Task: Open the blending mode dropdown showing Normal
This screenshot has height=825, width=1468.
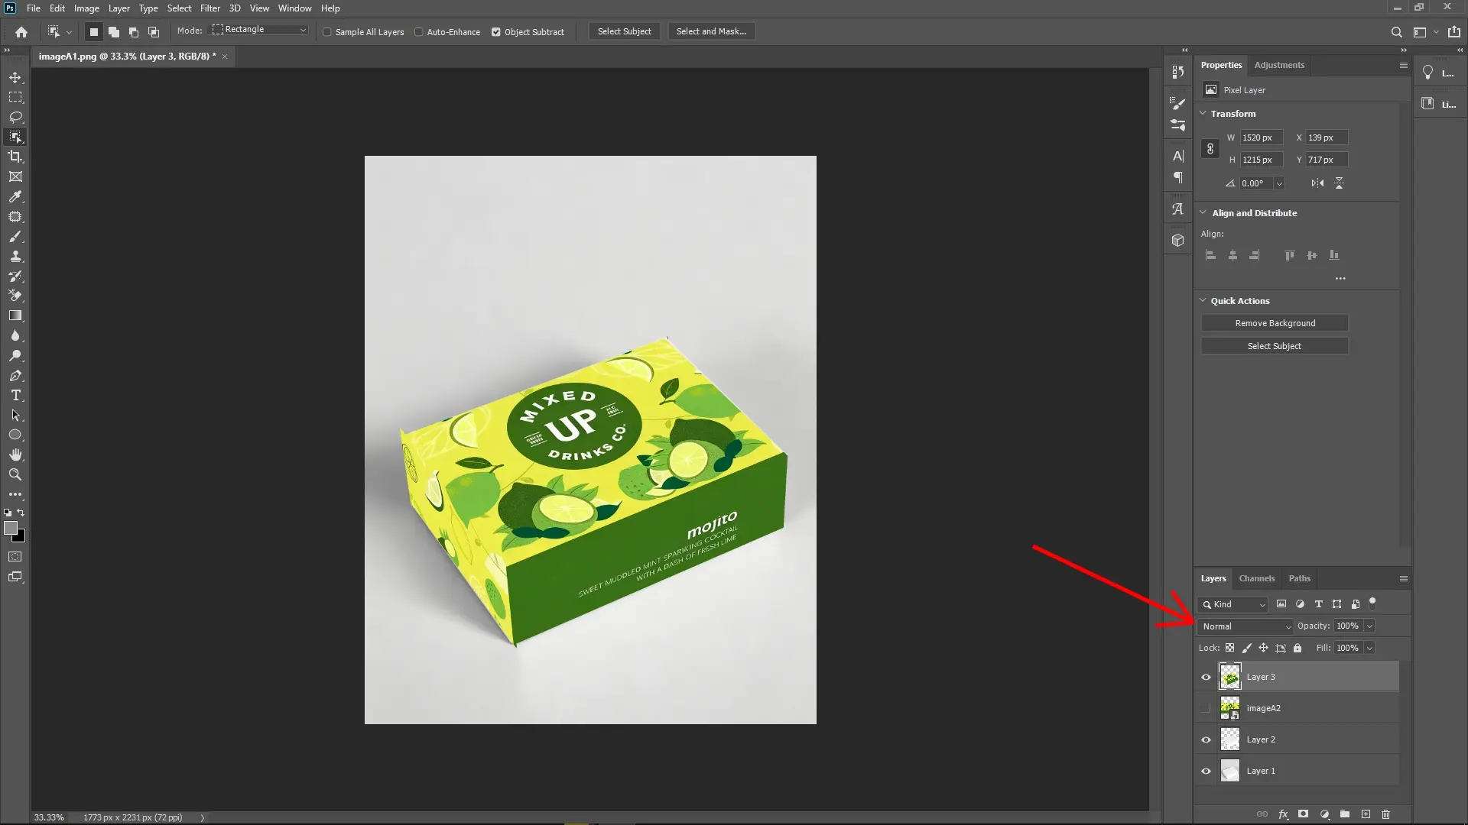Action: point(1245,626)
